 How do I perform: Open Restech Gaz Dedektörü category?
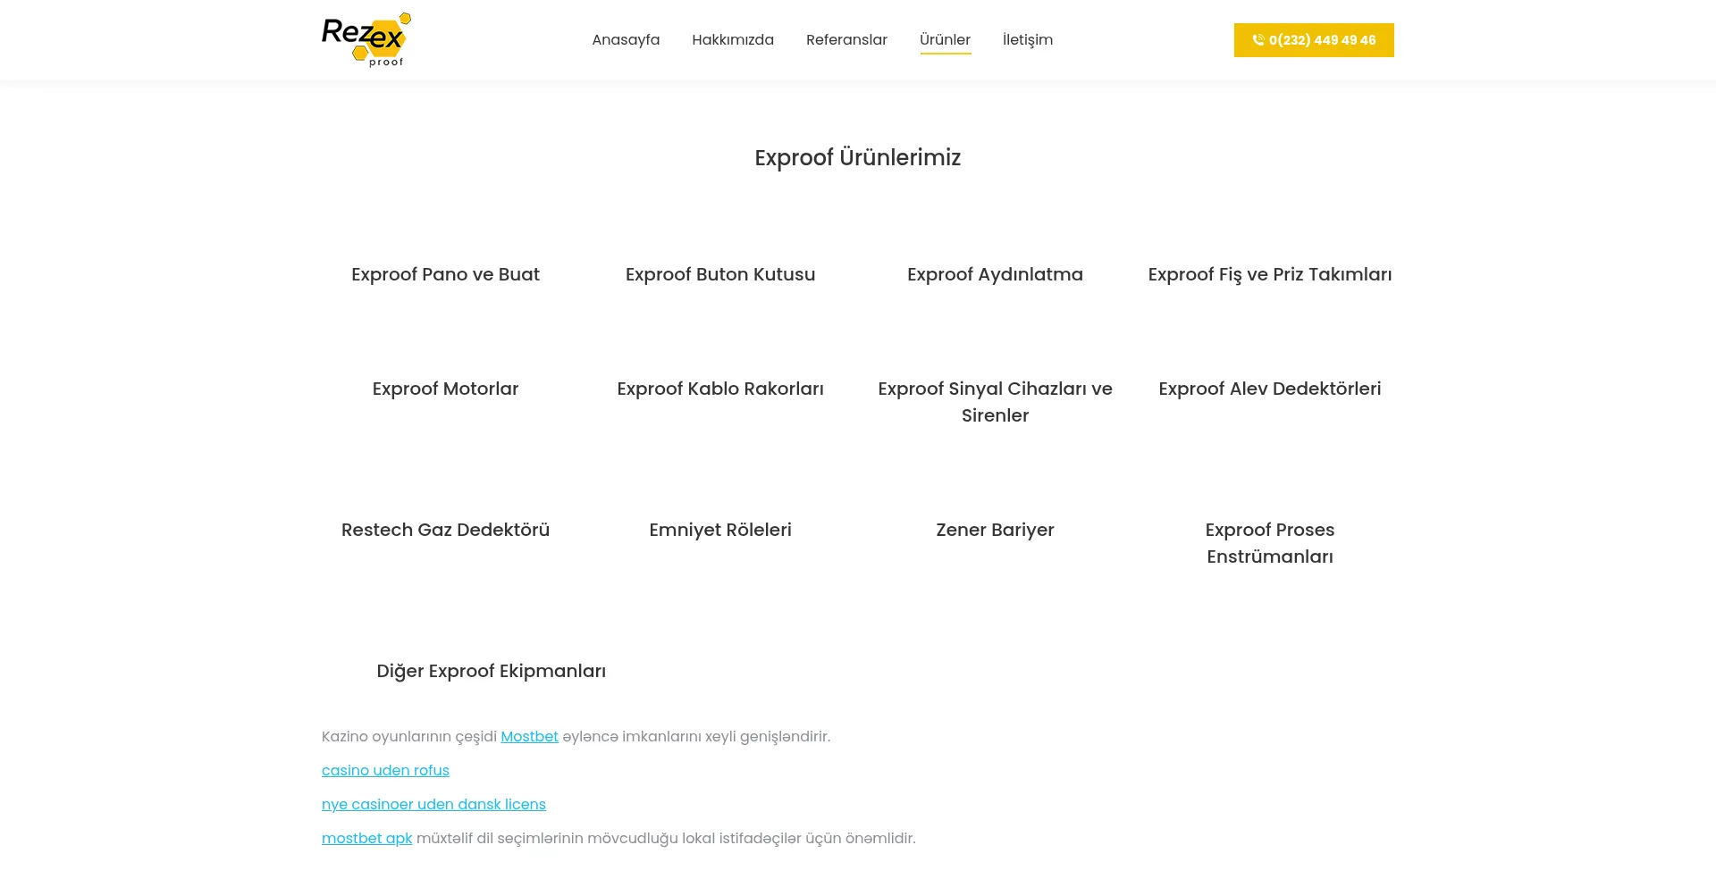pos(445,530)
